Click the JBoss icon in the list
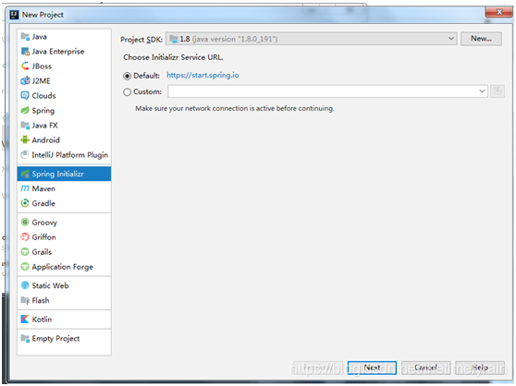Image resolution: width=516 pixels, height=386 pixels. pyautogui.click(x=25, y=66)
